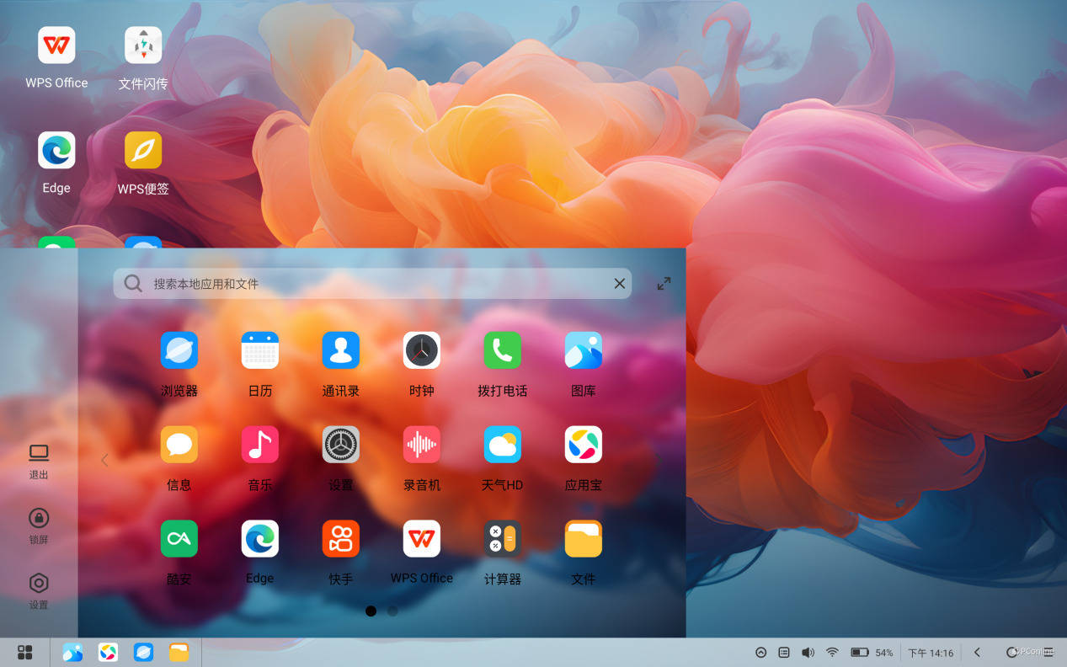
Task: Click 退出 in the launcher sidebar
Action: click(39, 462)
